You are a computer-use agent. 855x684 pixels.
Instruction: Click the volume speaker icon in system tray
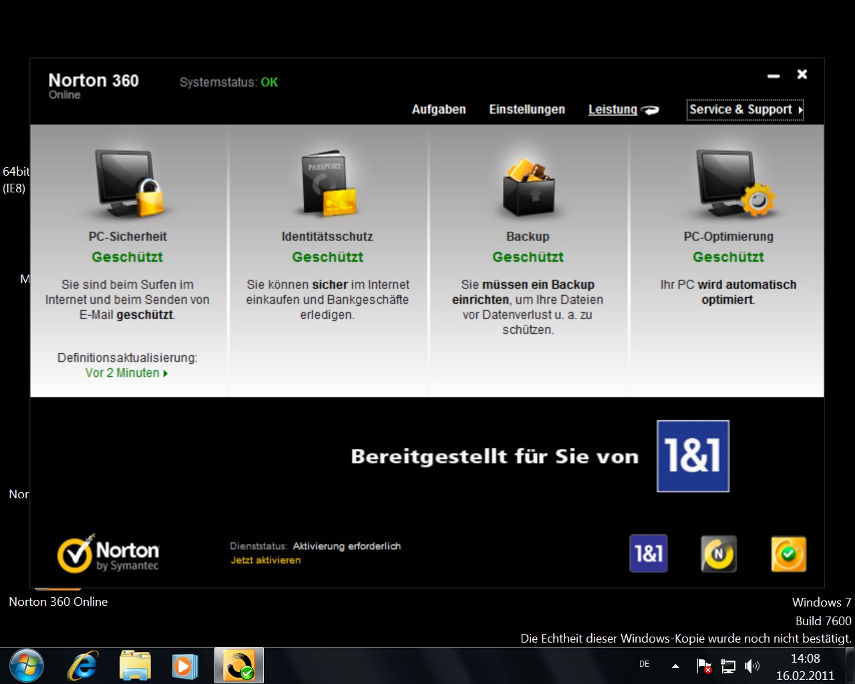pos(751,666)
